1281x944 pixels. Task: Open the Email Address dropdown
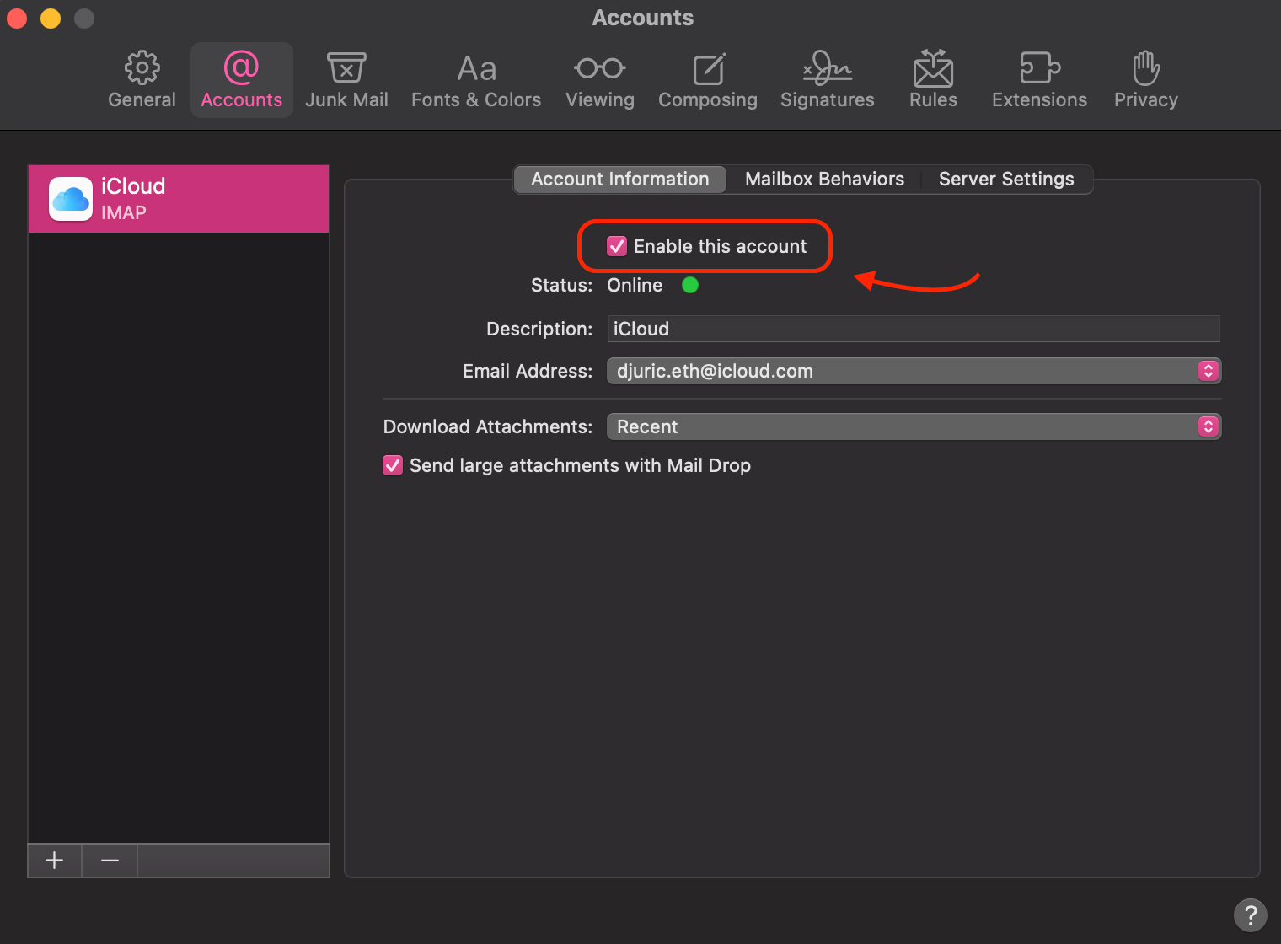tap(914, 371)
